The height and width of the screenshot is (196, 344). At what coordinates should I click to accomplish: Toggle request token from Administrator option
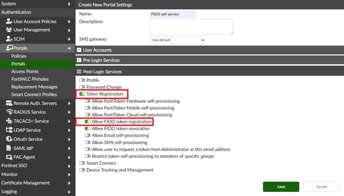tap(87, 149)
